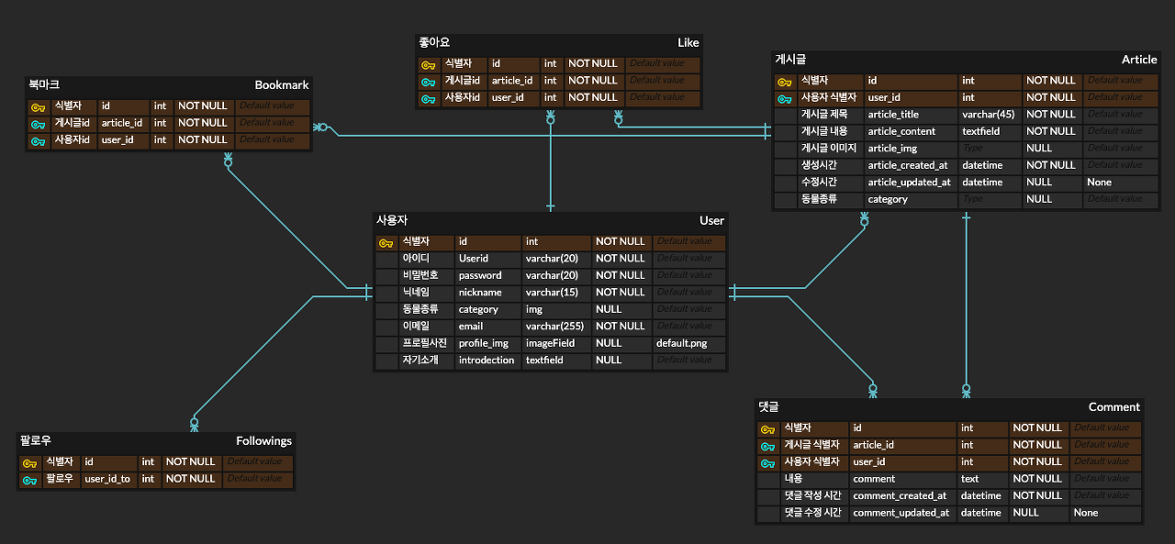Click the "사용자" table header label
Screen dimensions: 1175x544
pos(392,220)
